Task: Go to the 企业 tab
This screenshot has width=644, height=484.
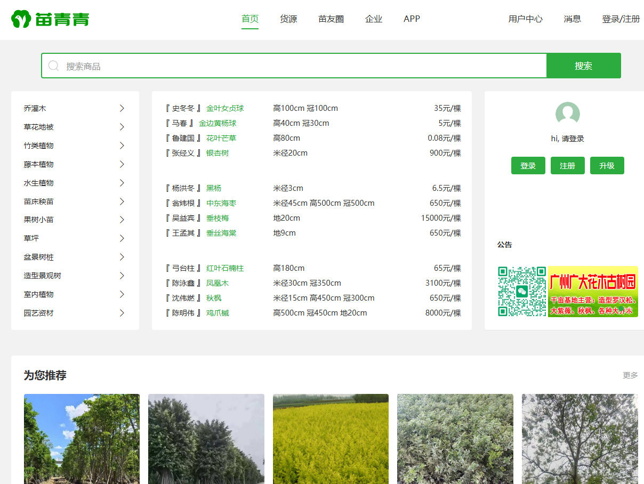Action: click(x=374, y=19)
